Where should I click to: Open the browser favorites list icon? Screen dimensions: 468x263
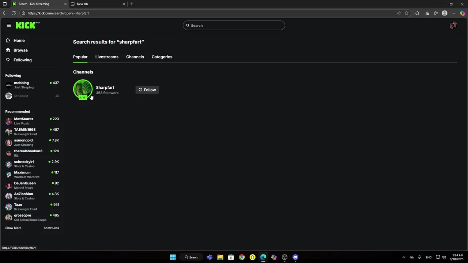[x=436, y=13]
